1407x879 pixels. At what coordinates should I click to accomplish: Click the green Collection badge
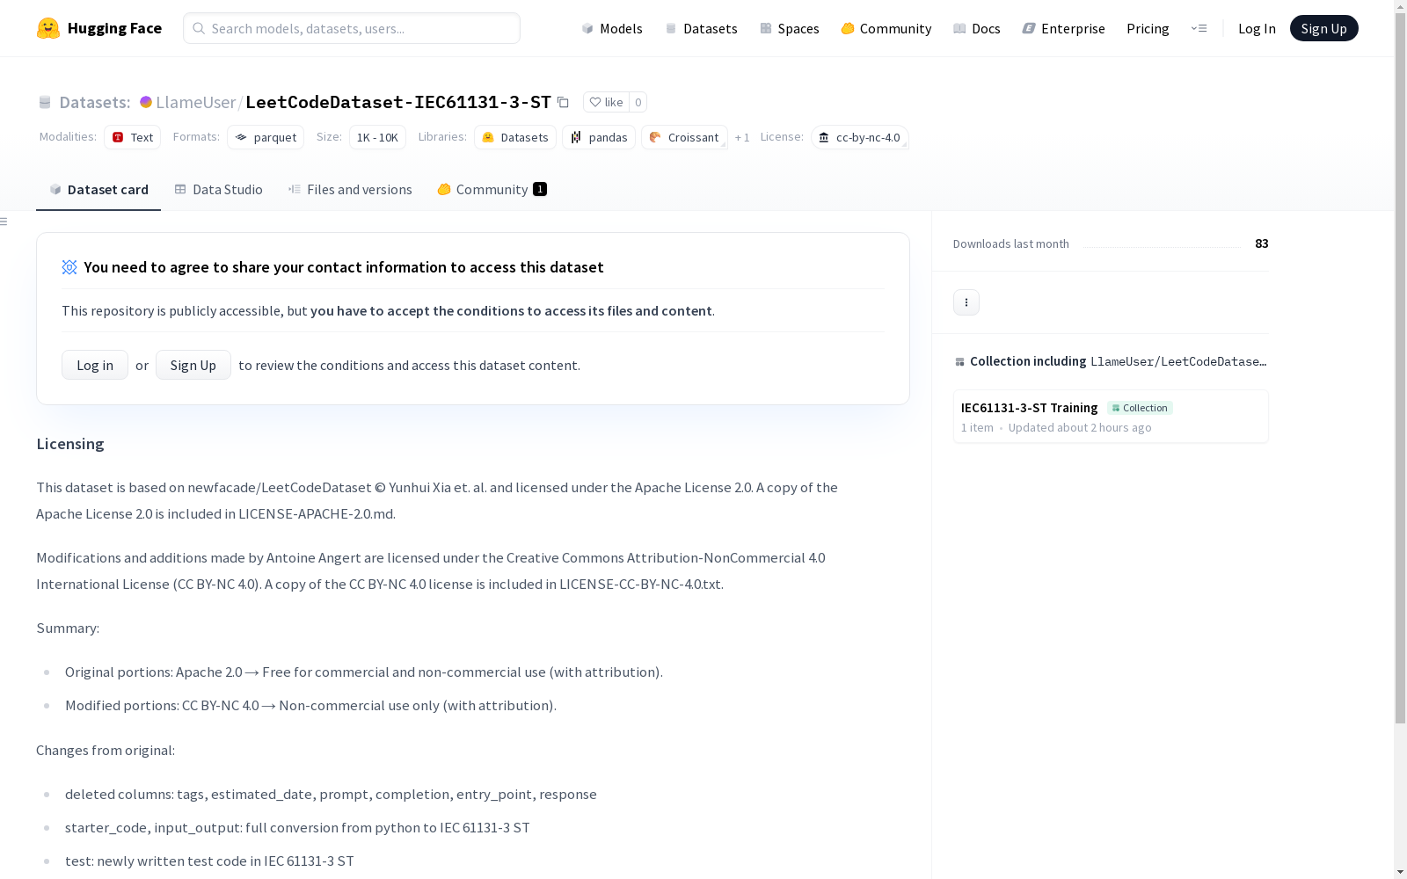tap(1140, 408)
